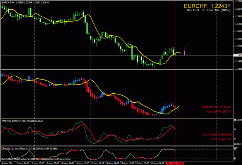Click the 1.2457 price axis label
This screenshot has width=242, height=165.
point(238,31)
